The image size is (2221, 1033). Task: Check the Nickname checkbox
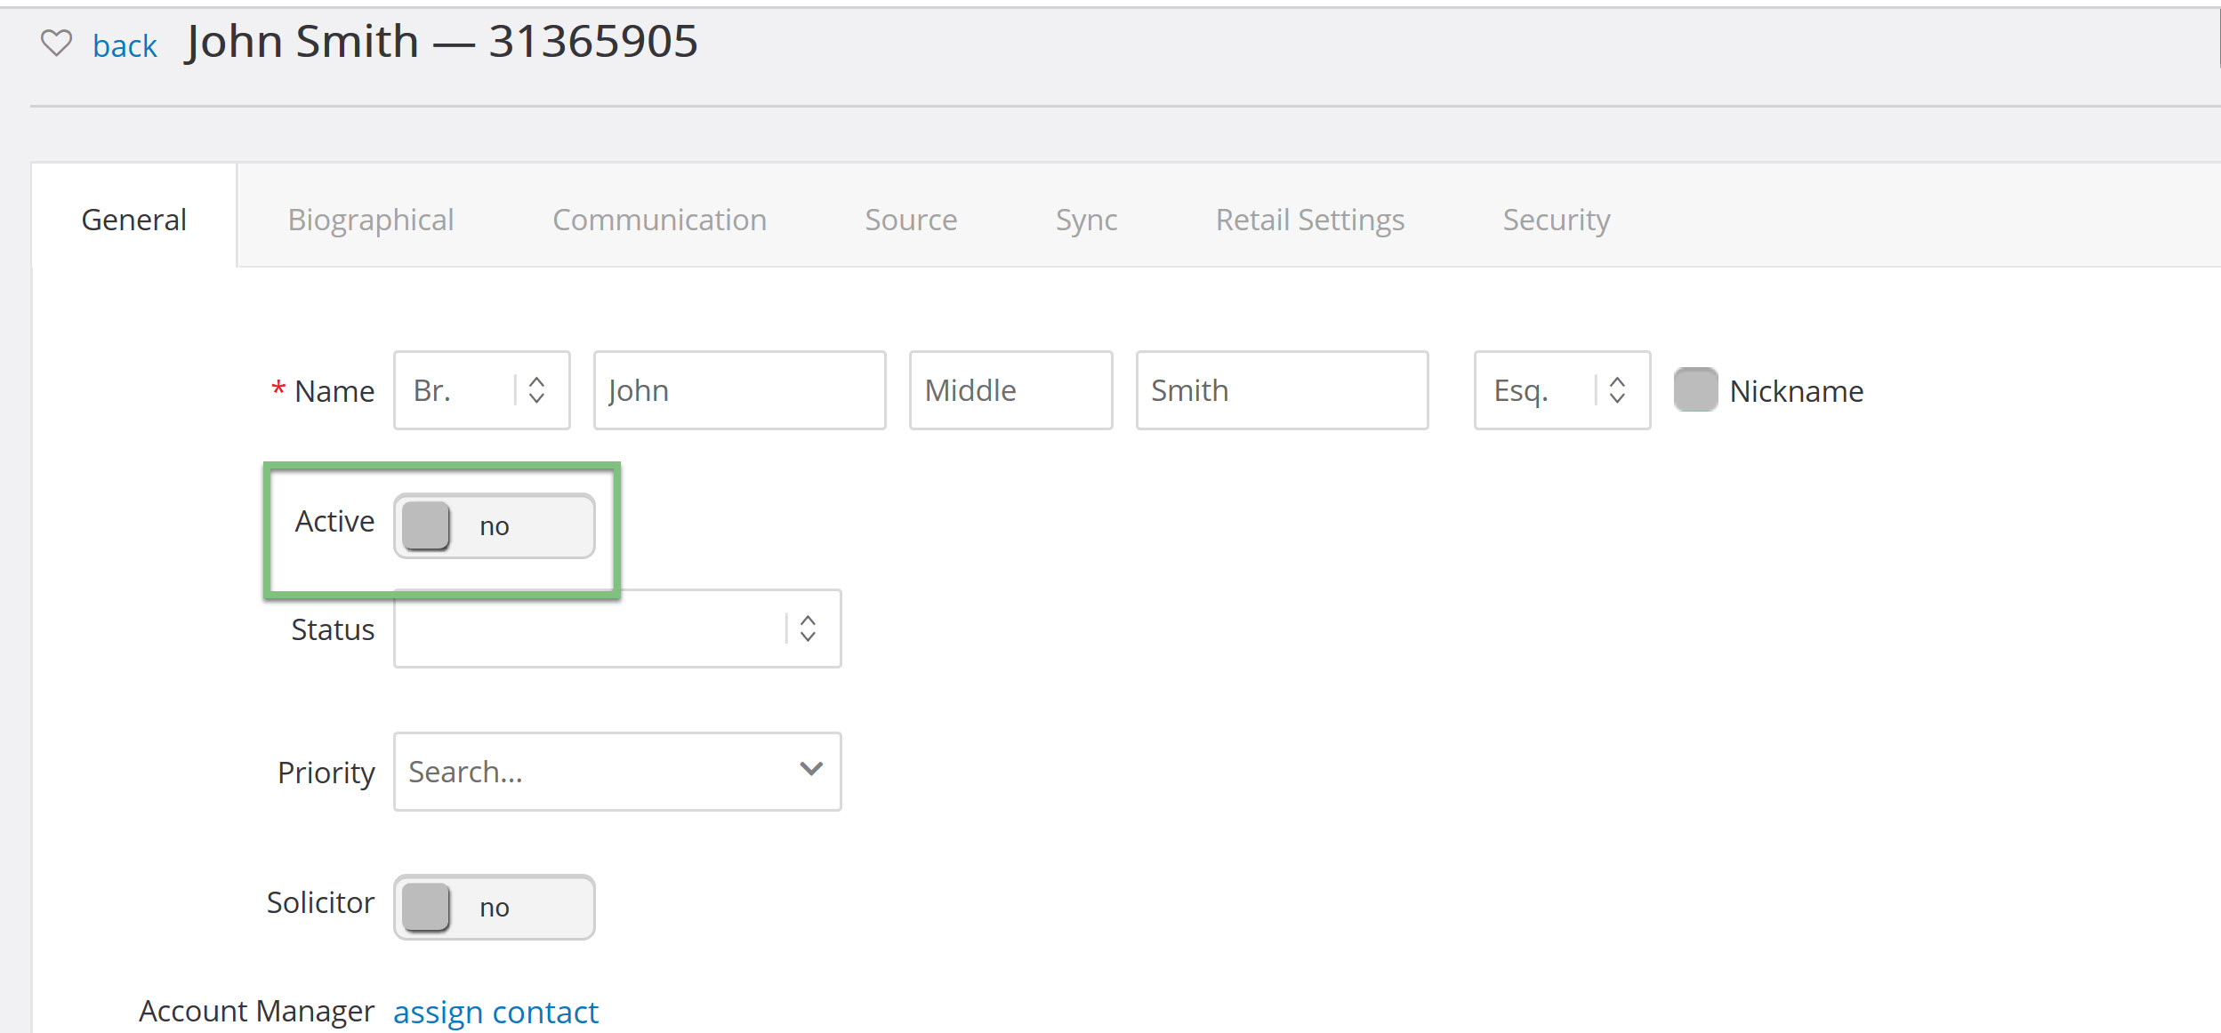pyautogui.click(x=1695, y=389)
